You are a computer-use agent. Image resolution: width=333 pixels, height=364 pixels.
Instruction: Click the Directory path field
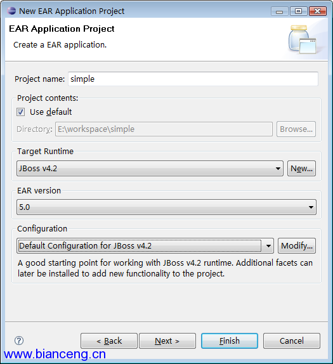click(x=164, y=129)
